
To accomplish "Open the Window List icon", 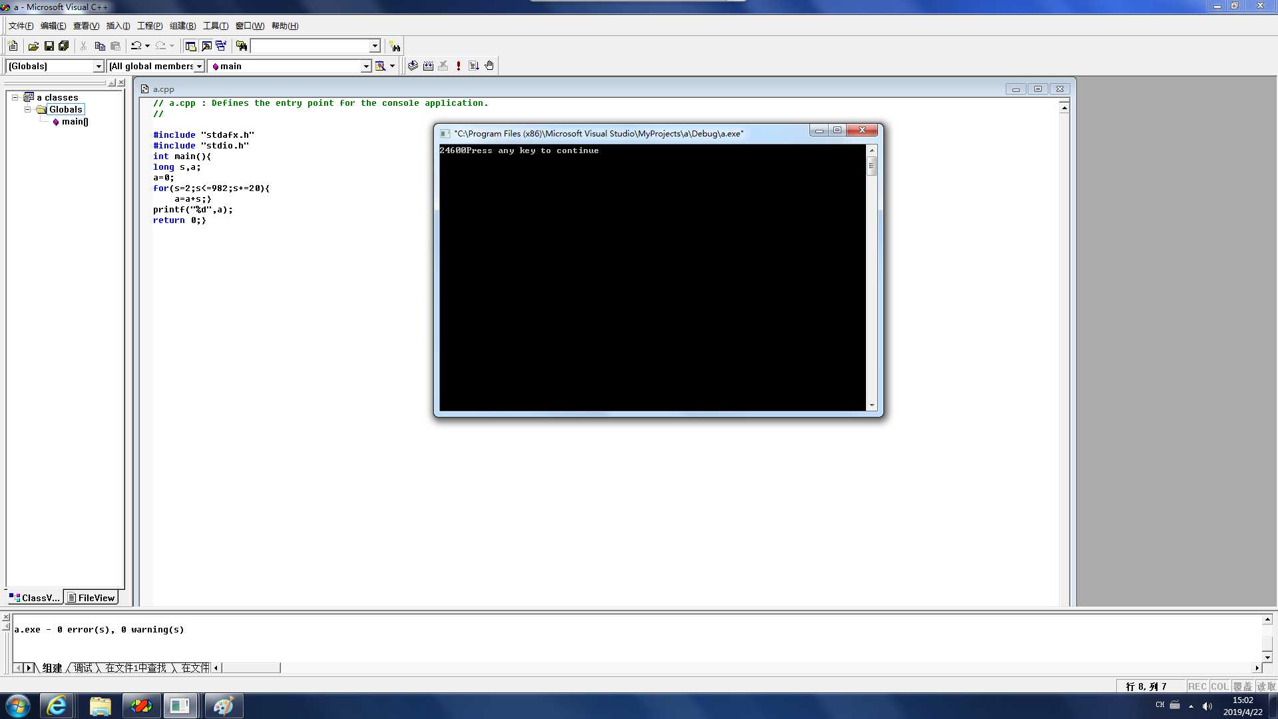I will (221, 46).
